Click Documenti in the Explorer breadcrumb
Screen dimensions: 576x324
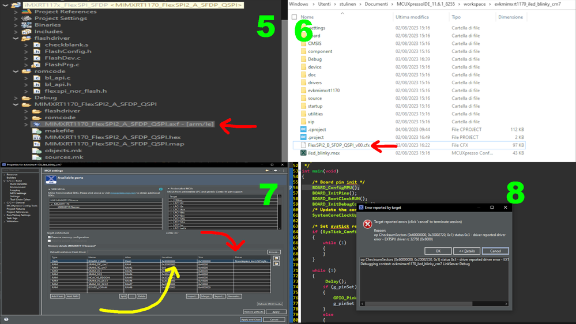click(x=376, y=4)
